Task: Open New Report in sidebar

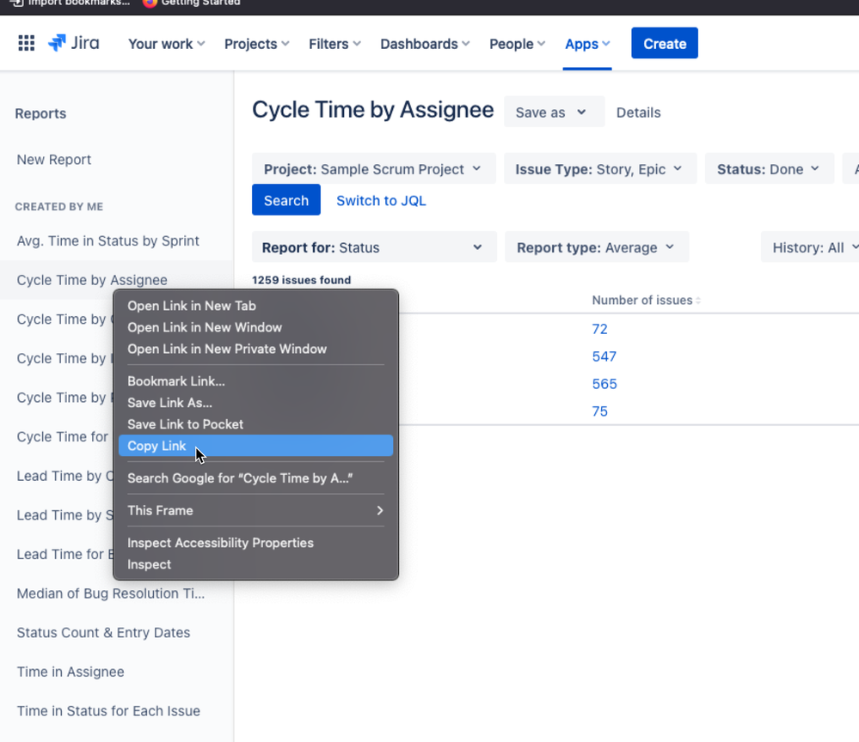Action: click(53, 159)
